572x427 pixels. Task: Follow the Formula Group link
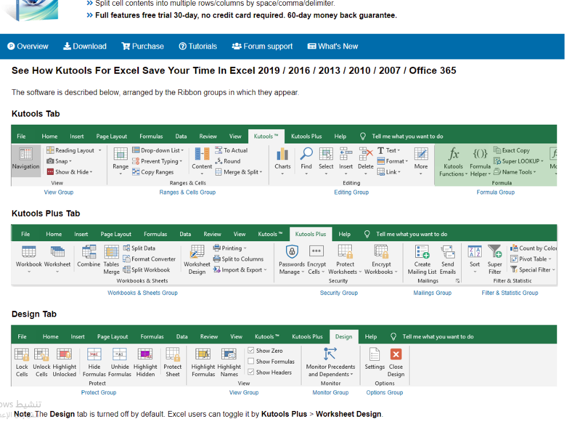[x=495, y=192]
